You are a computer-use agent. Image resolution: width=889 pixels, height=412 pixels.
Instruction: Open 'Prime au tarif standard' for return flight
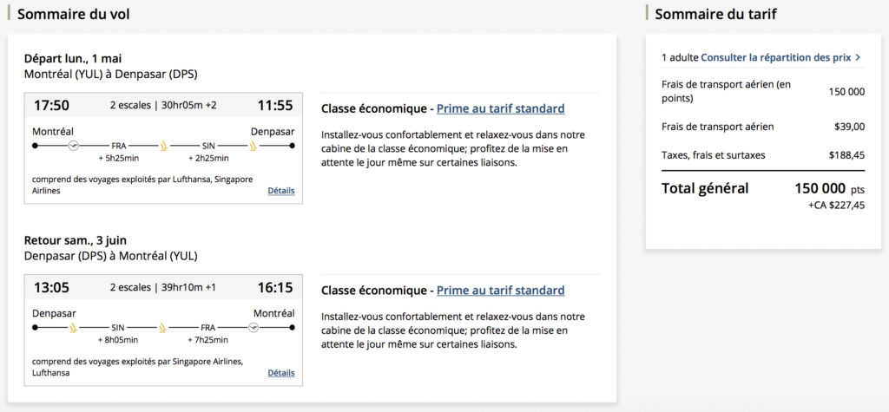click(x=500, y=291)
